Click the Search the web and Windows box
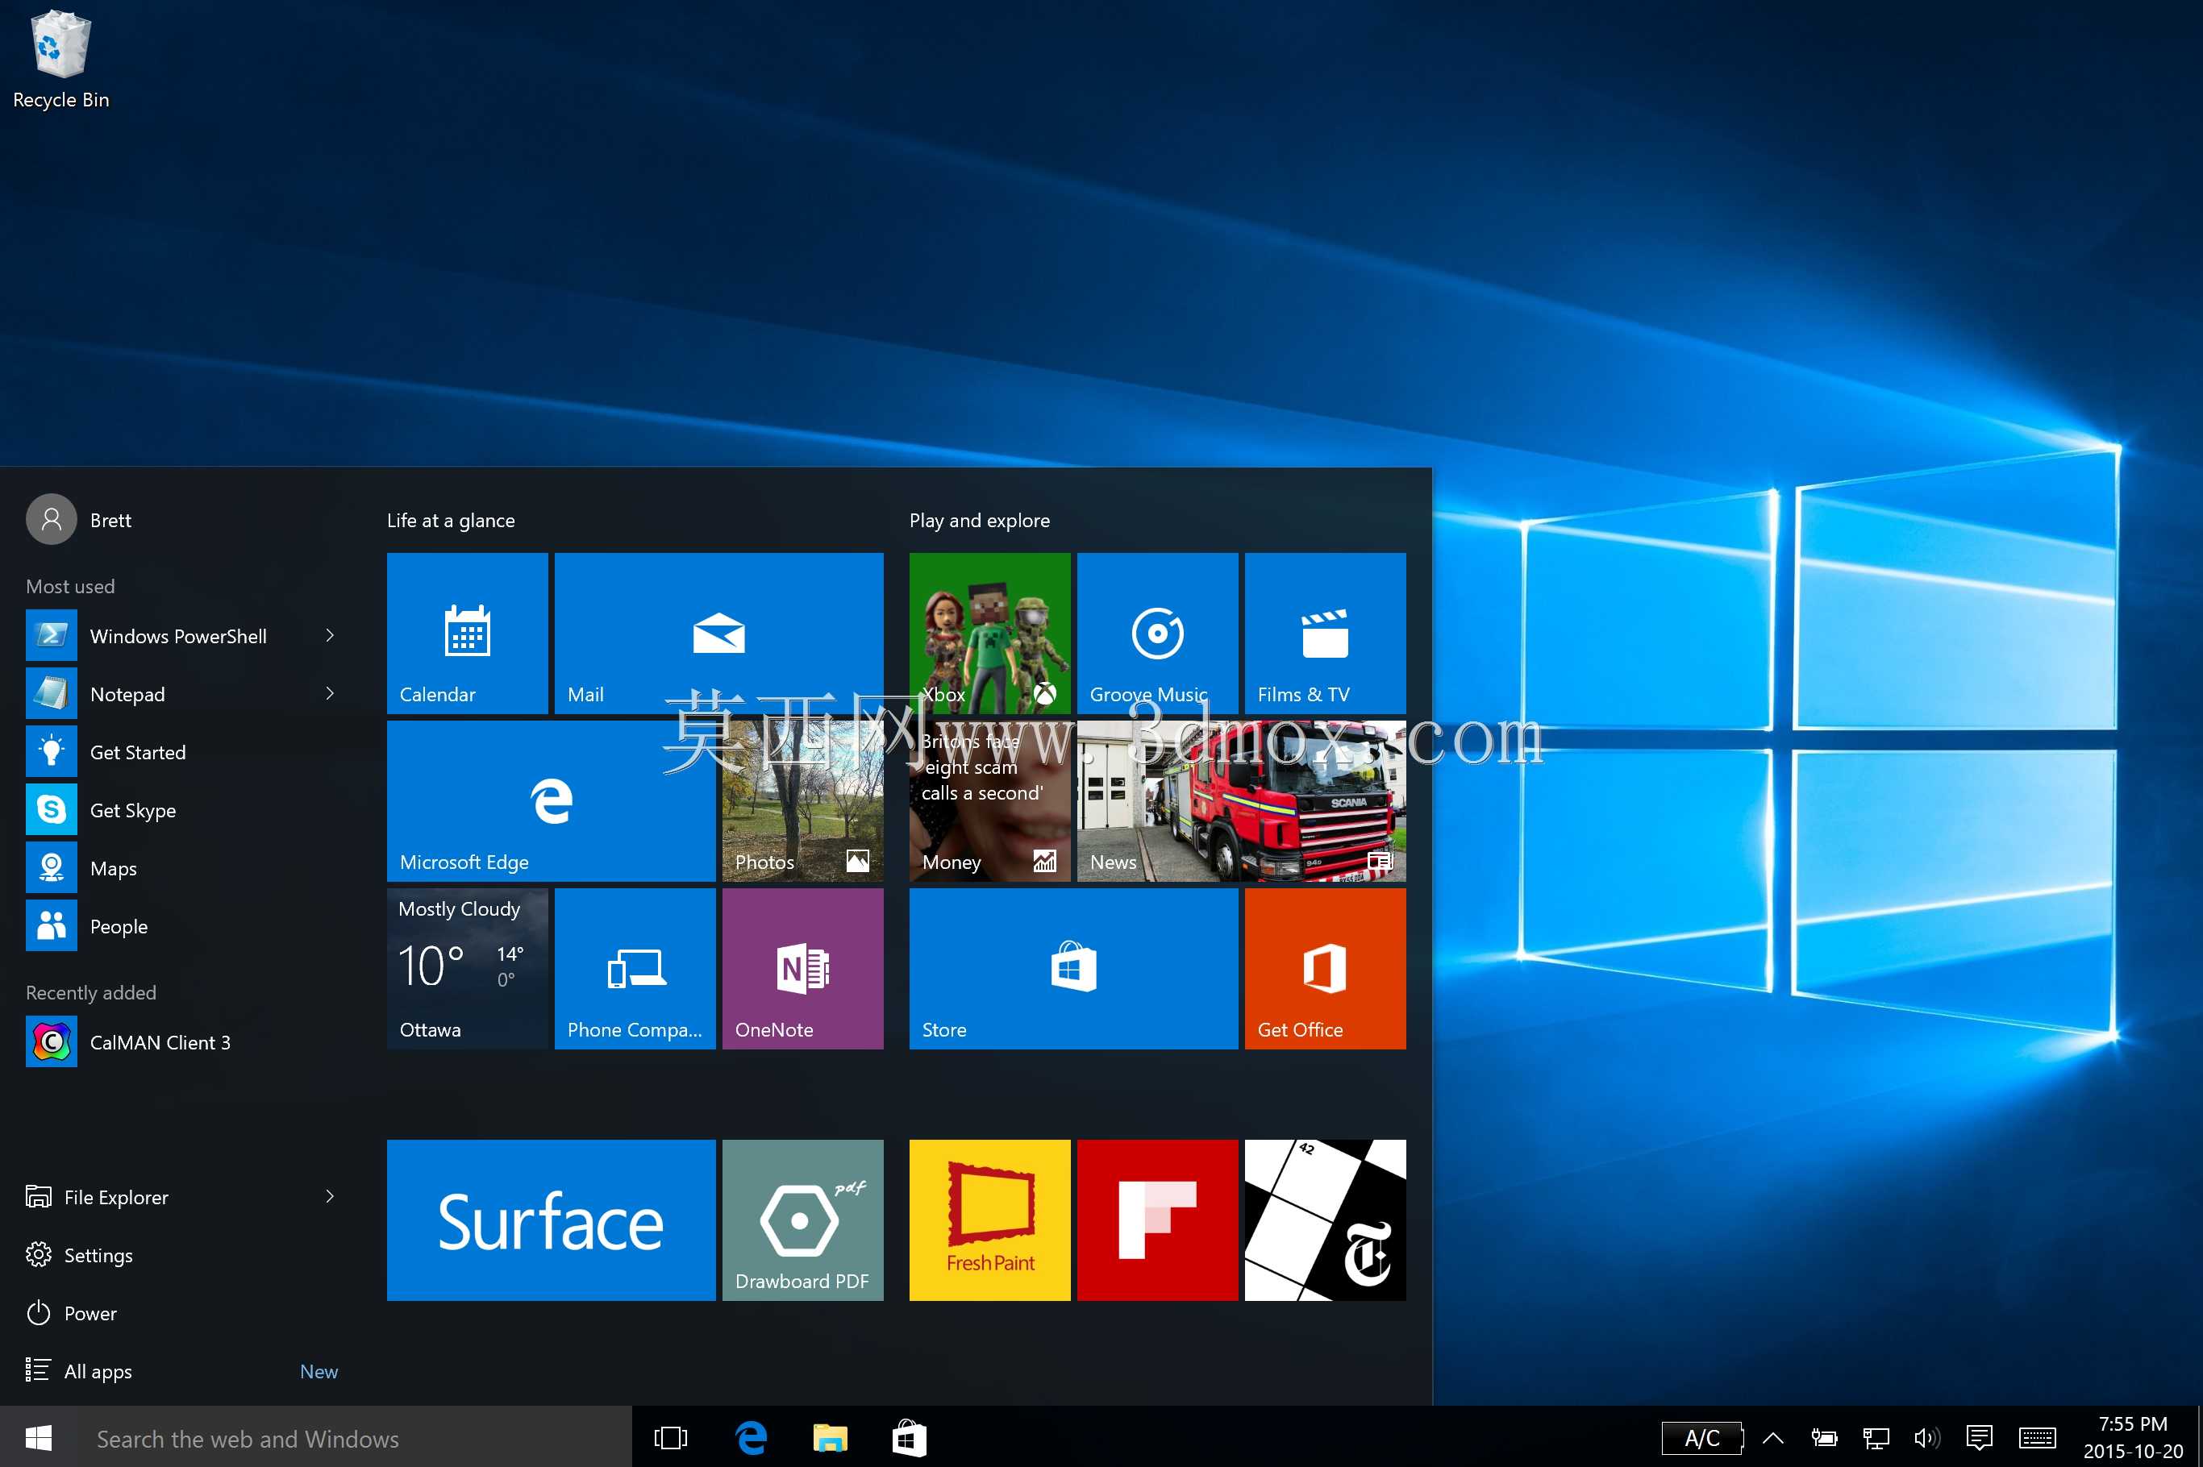 pyautogui.click(x=354, y=1438)
